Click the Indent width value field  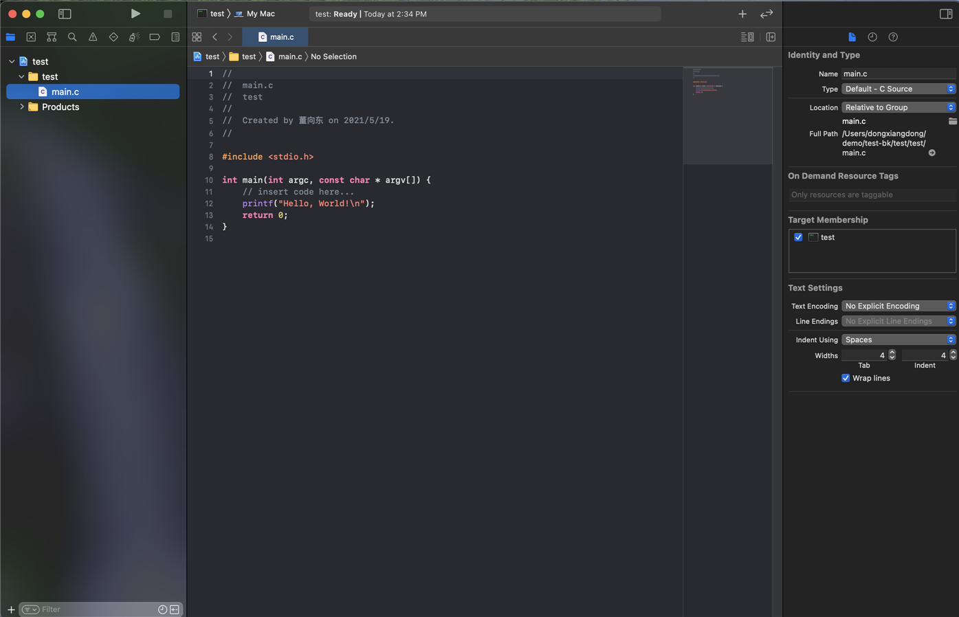pos(925,355)
